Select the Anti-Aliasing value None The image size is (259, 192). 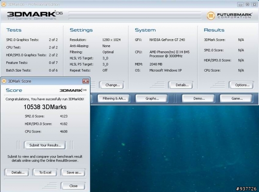(x=106, y=46)
